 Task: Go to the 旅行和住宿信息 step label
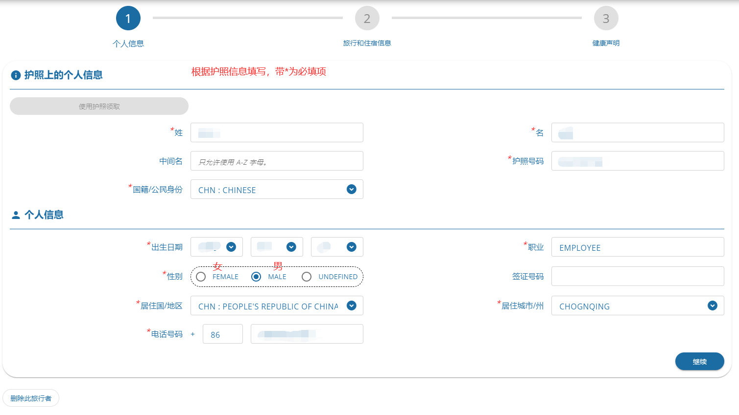click(x=367, y=43)
